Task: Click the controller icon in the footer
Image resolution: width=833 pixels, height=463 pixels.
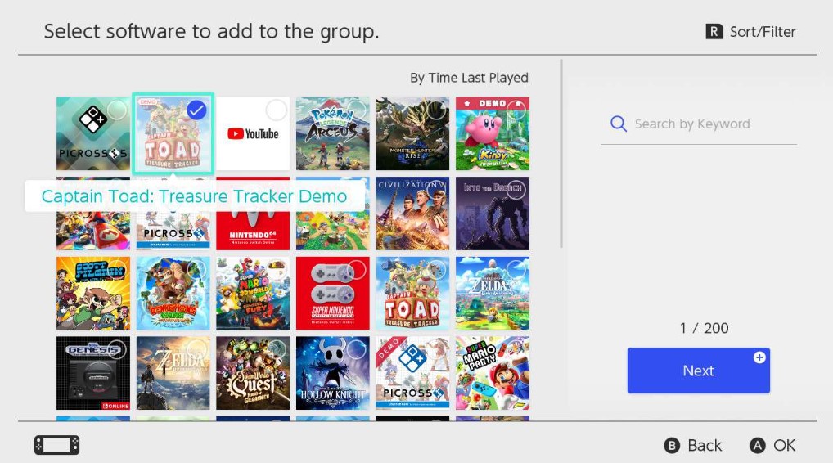Action: pyautogui.click(x=56, y=445)
